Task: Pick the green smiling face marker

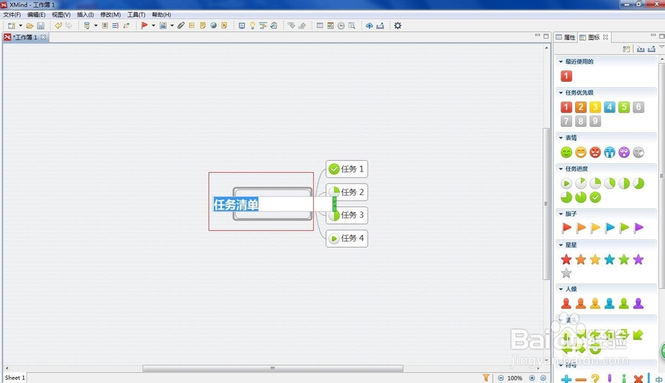Action: pos(566,152)
